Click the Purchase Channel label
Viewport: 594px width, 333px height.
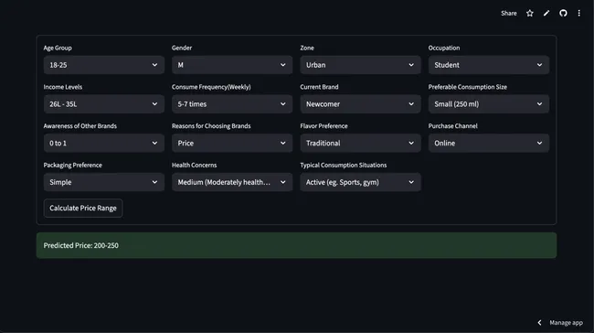coord(452,126)
